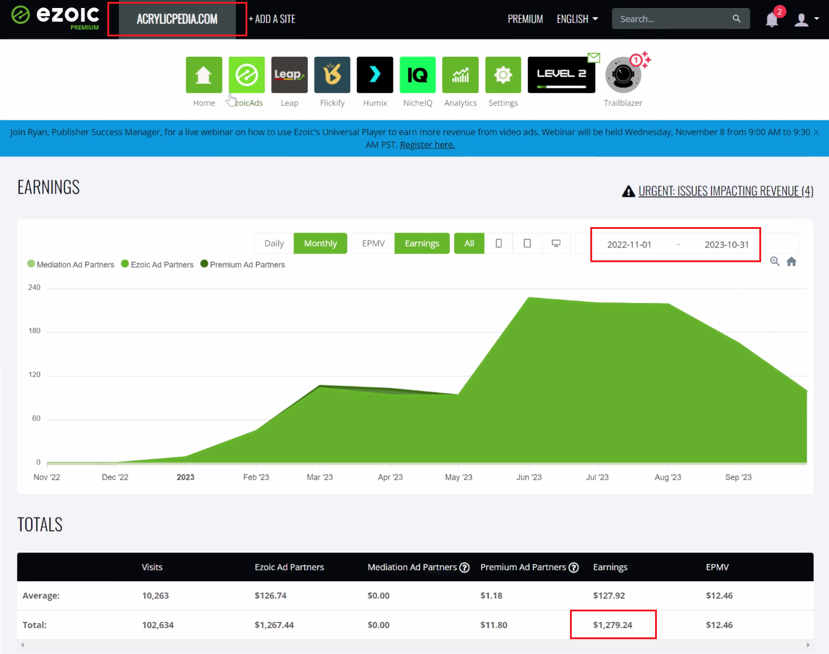
Task: Click the Earnings column header
Action: pyautogui.click(x=610, y=567)
